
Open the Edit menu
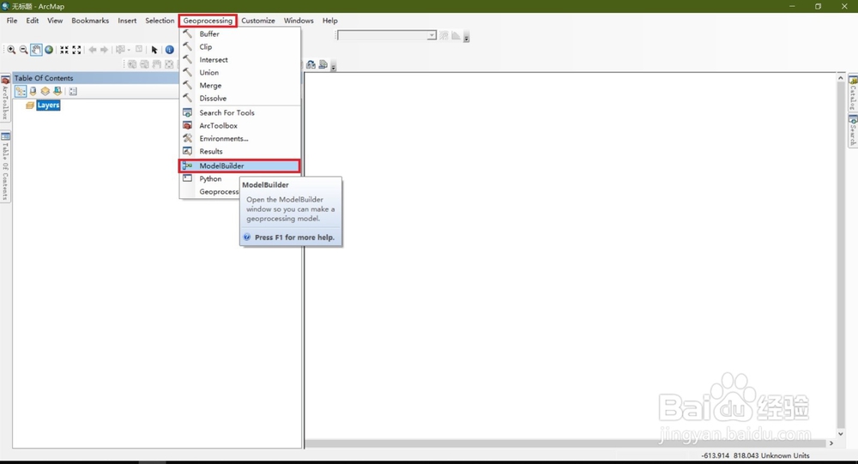coord(33,21)
